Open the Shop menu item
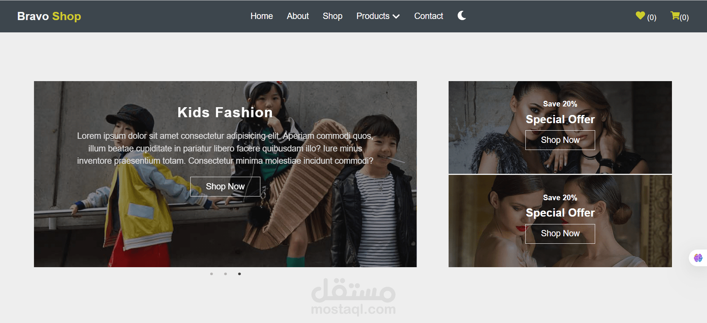The image size is (707, 323). tap(333, 16)
